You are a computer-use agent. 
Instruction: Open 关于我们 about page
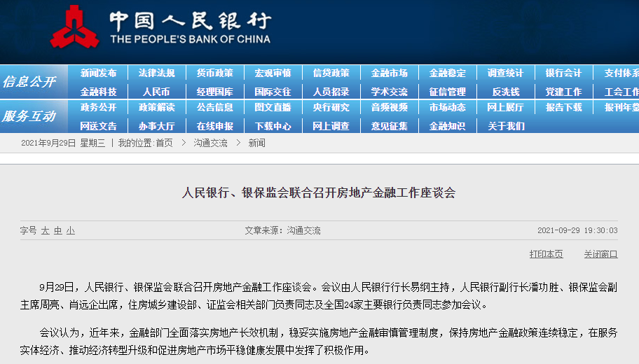506,126
